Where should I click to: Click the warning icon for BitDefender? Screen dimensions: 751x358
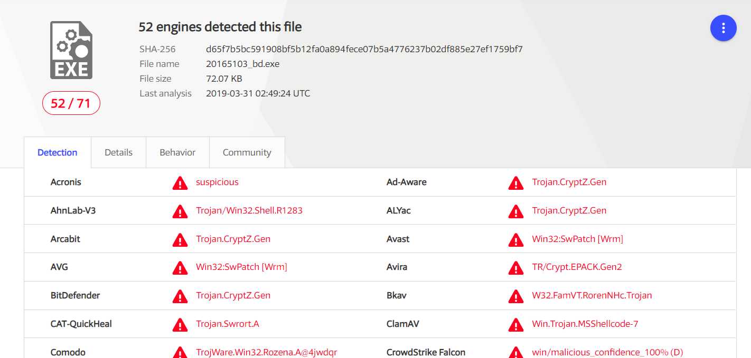pos(180,296)
